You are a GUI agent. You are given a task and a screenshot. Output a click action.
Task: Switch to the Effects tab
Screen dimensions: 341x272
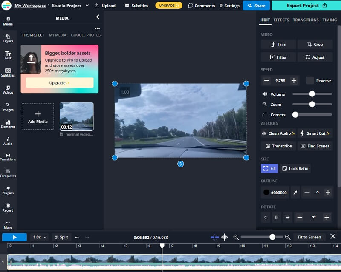click(281, 20)
